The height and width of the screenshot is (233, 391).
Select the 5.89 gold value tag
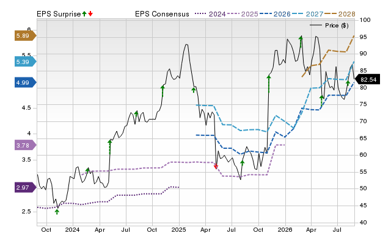[x=26, y=36]
